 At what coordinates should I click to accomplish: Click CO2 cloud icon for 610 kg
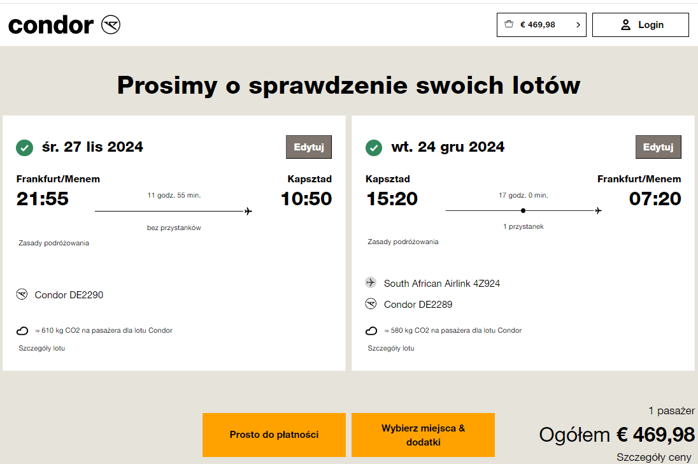pyautogui.click(x=22, y=330)
